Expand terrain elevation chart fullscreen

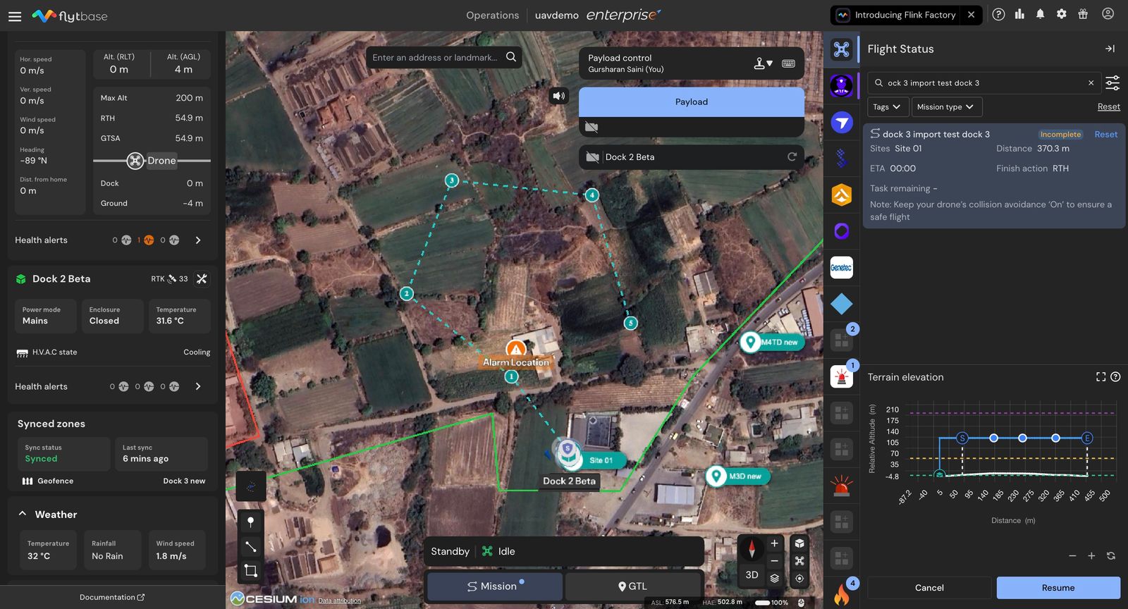(x=1101, y=377)
